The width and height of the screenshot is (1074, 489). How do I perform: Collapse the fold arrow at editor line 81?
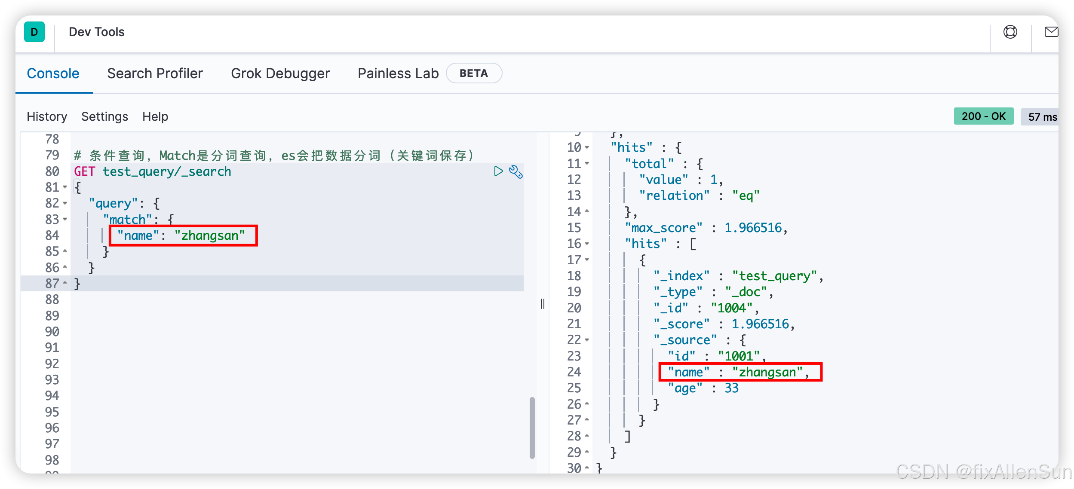(65, 187)
